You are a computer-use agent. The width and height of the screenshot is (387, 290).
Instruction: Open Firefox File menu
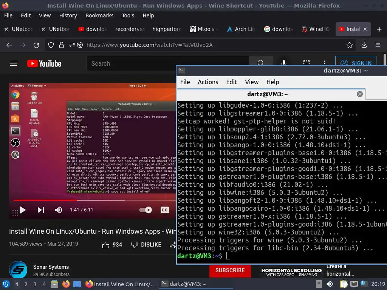coord(8,15)
